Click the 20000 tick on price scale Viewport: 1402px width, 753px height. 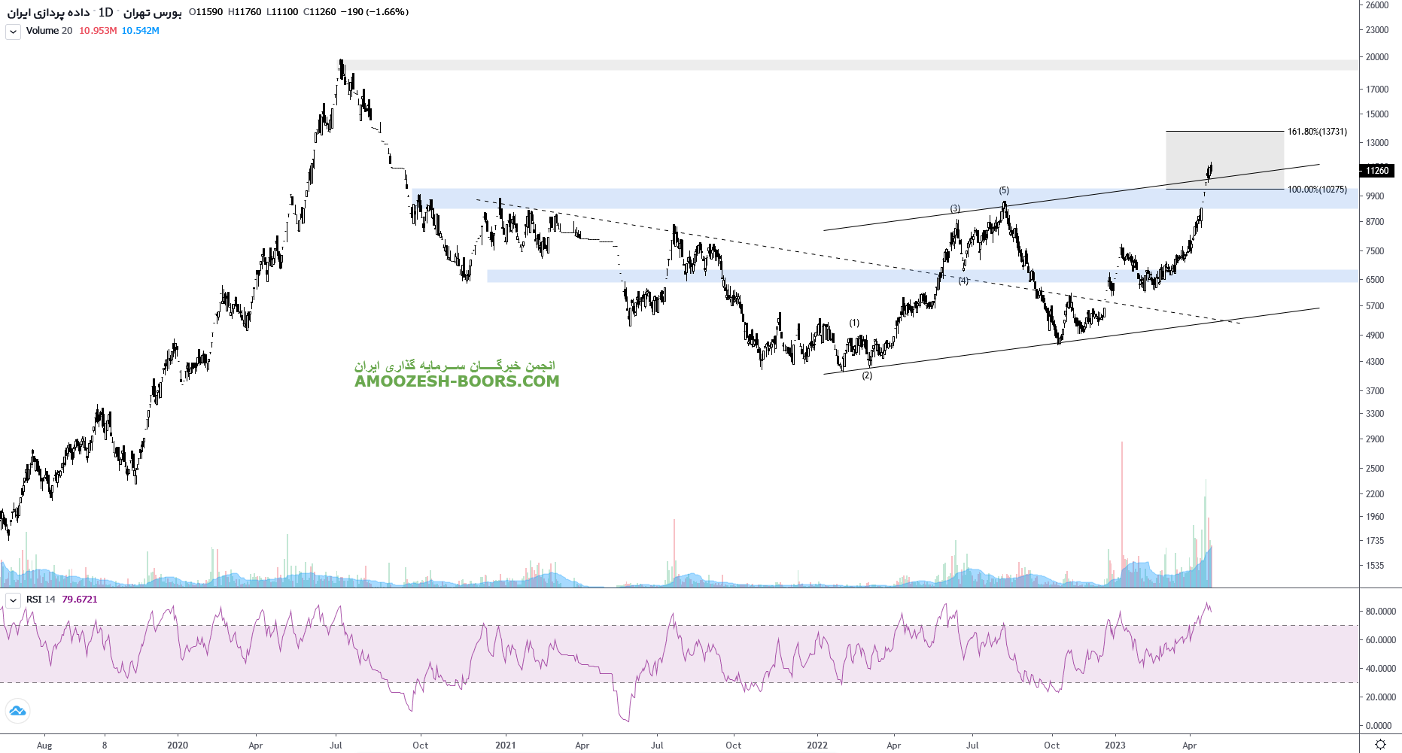tap(1376, 57)
